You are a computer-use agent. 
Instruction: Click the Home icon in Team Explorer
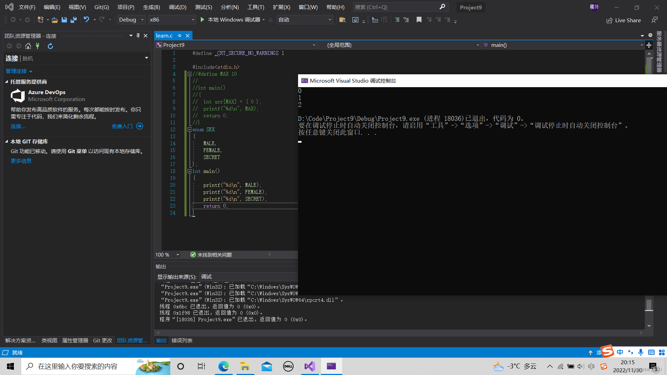(x=28, y=46)
